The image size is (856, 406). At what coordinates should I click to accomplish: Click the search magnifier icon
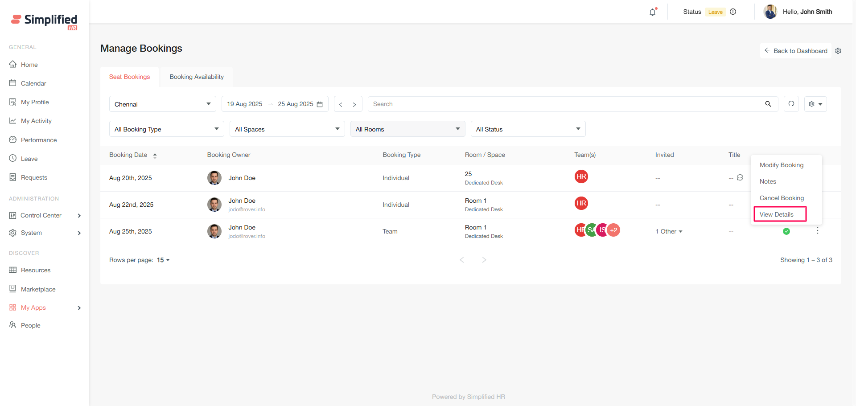point(768,104)
